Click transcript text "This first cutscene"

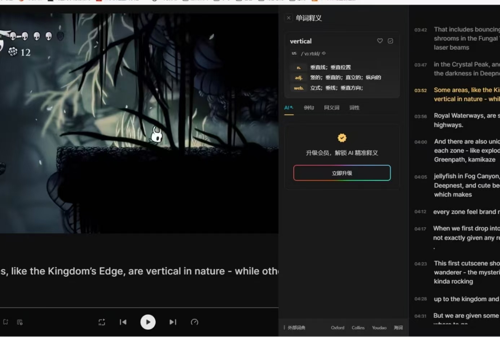[461, 263]
